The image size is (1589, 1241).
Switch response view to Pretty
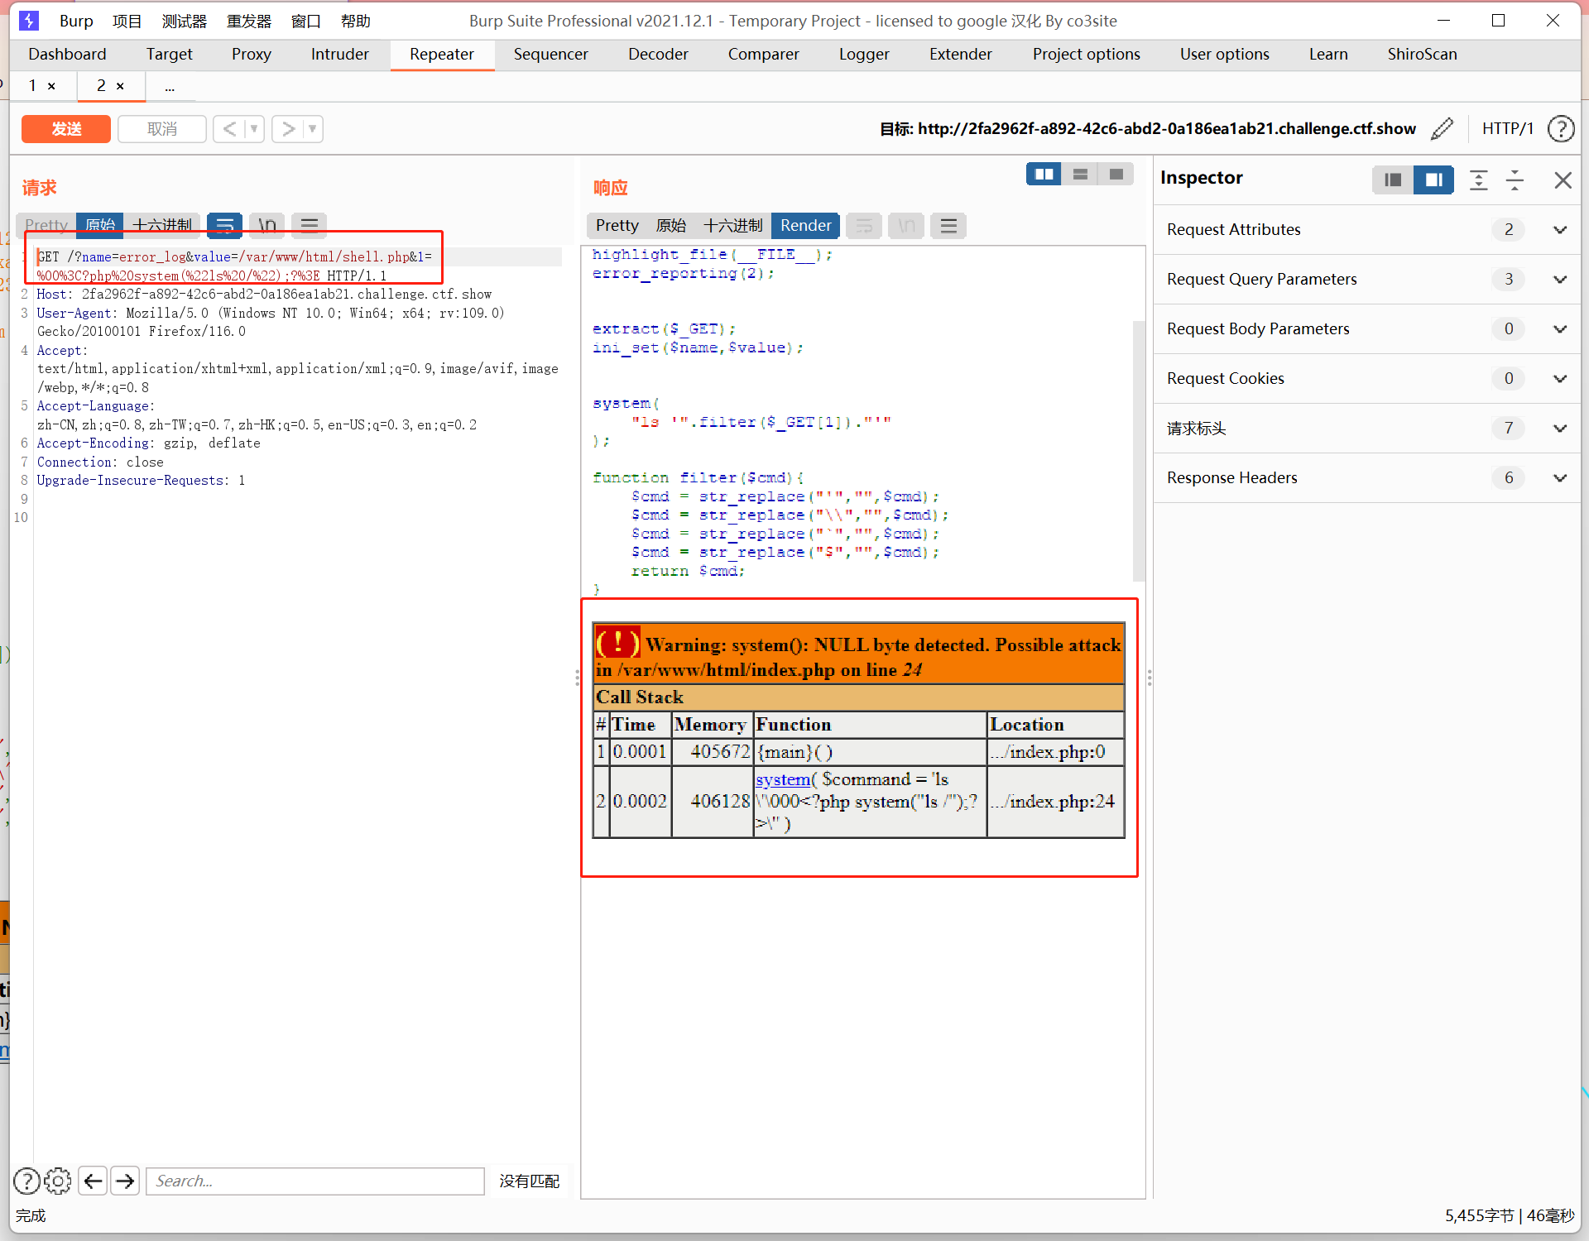point(617,225)
